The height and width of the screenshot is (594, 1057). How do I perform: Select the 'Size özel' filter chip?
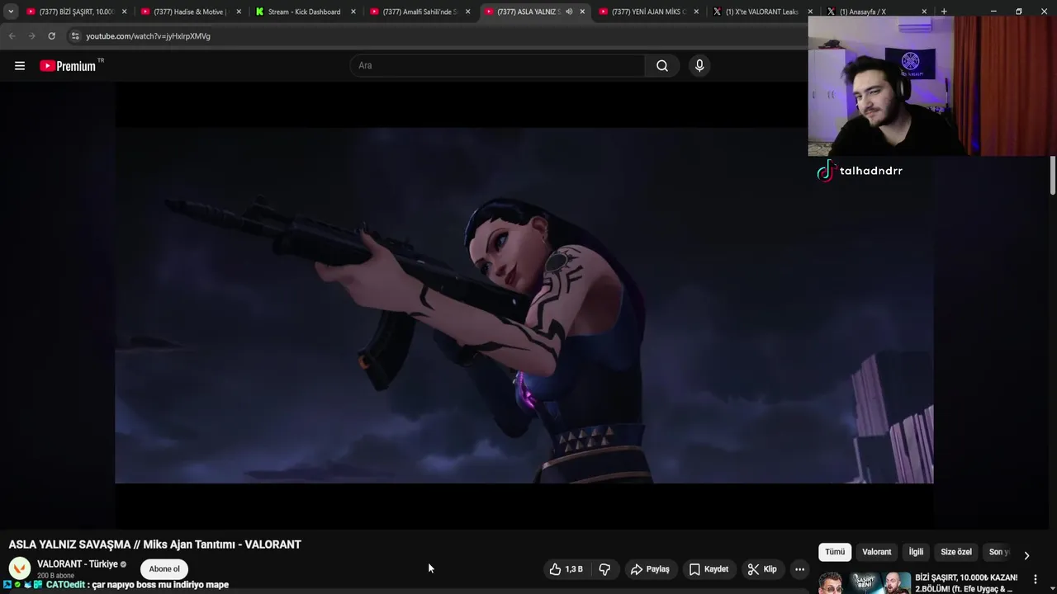click(956, 552)
